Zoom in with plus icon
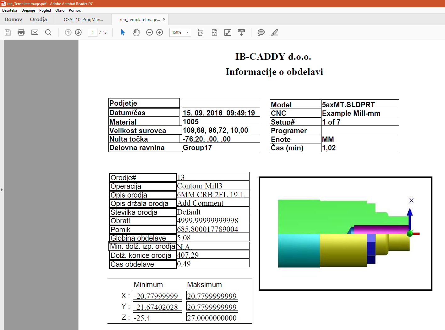This screenshot has width=445, height=330. click(160, 32)
